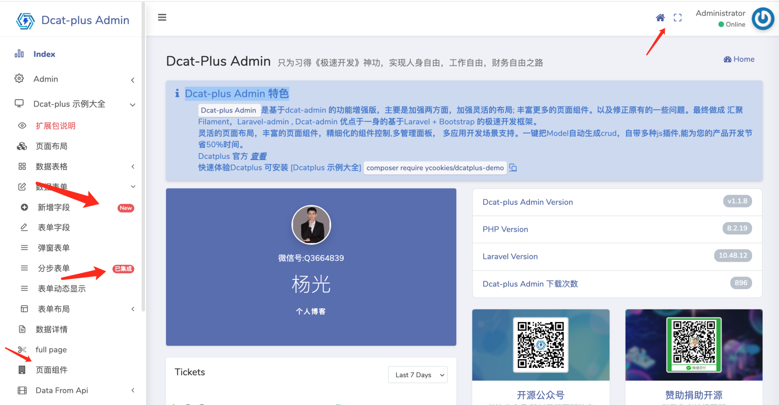Click the eye icon beside 扩展包说明
This screenshot has width=779, height=405.
coord(22,126)
